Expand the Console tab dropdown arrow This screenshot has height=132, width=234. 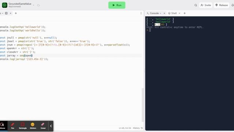coord(161,13)
